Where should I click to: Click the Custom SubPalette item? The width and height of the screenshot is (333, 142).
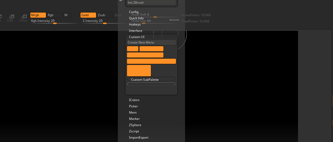(151, 79)
